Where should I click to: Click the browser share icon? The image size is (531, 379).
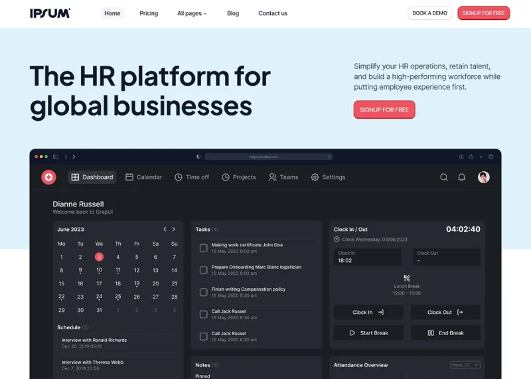[471, 157]
